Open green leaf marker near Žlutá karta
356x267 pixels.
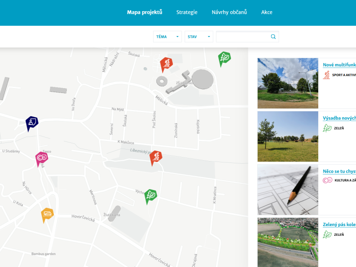click(151, 195)
